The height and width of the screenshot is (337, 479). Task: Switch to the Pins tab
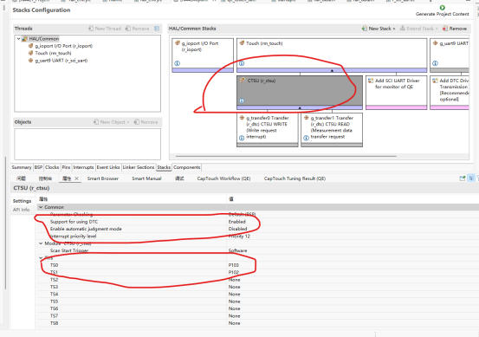[66, 167]
